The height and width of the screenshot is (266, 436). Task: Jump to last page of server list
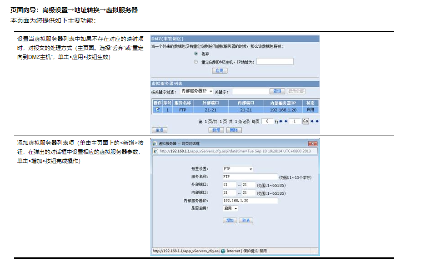[x=317, y=121]
